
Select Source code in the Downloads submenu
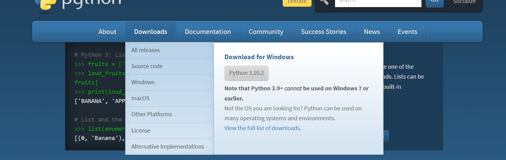coord(147,66)
